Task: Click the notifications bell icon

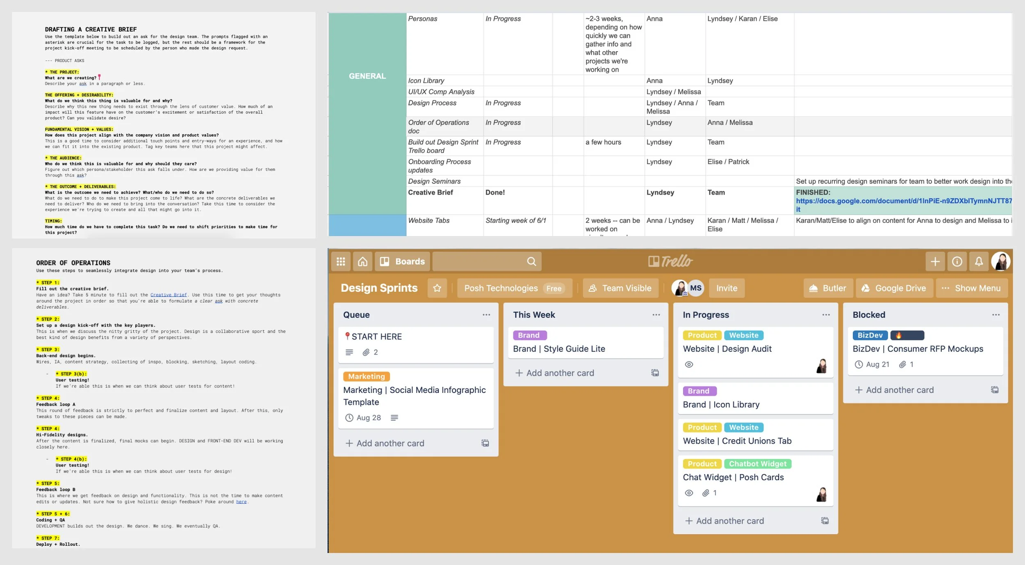Action: (x=979, y=261)
